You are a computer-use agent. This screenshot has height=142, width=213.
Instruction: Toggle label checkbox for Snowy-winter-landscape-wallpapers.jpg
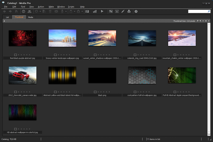pos(55,55)
